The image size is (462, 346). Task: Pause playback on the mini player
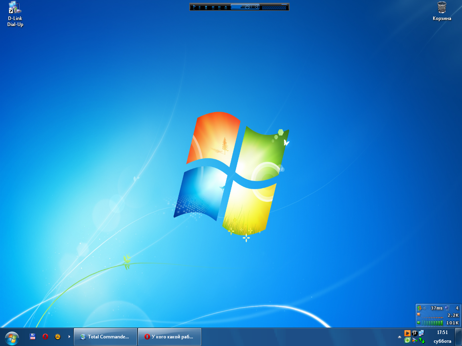pos(199,7)
